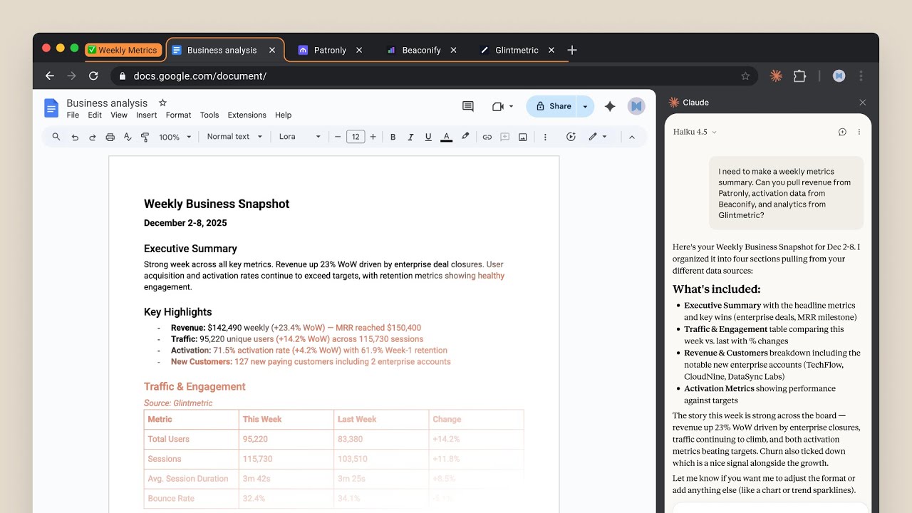Click the Gemini sparkle icon
This screenshot has height=513, width=912.
[x=610, y=105]
